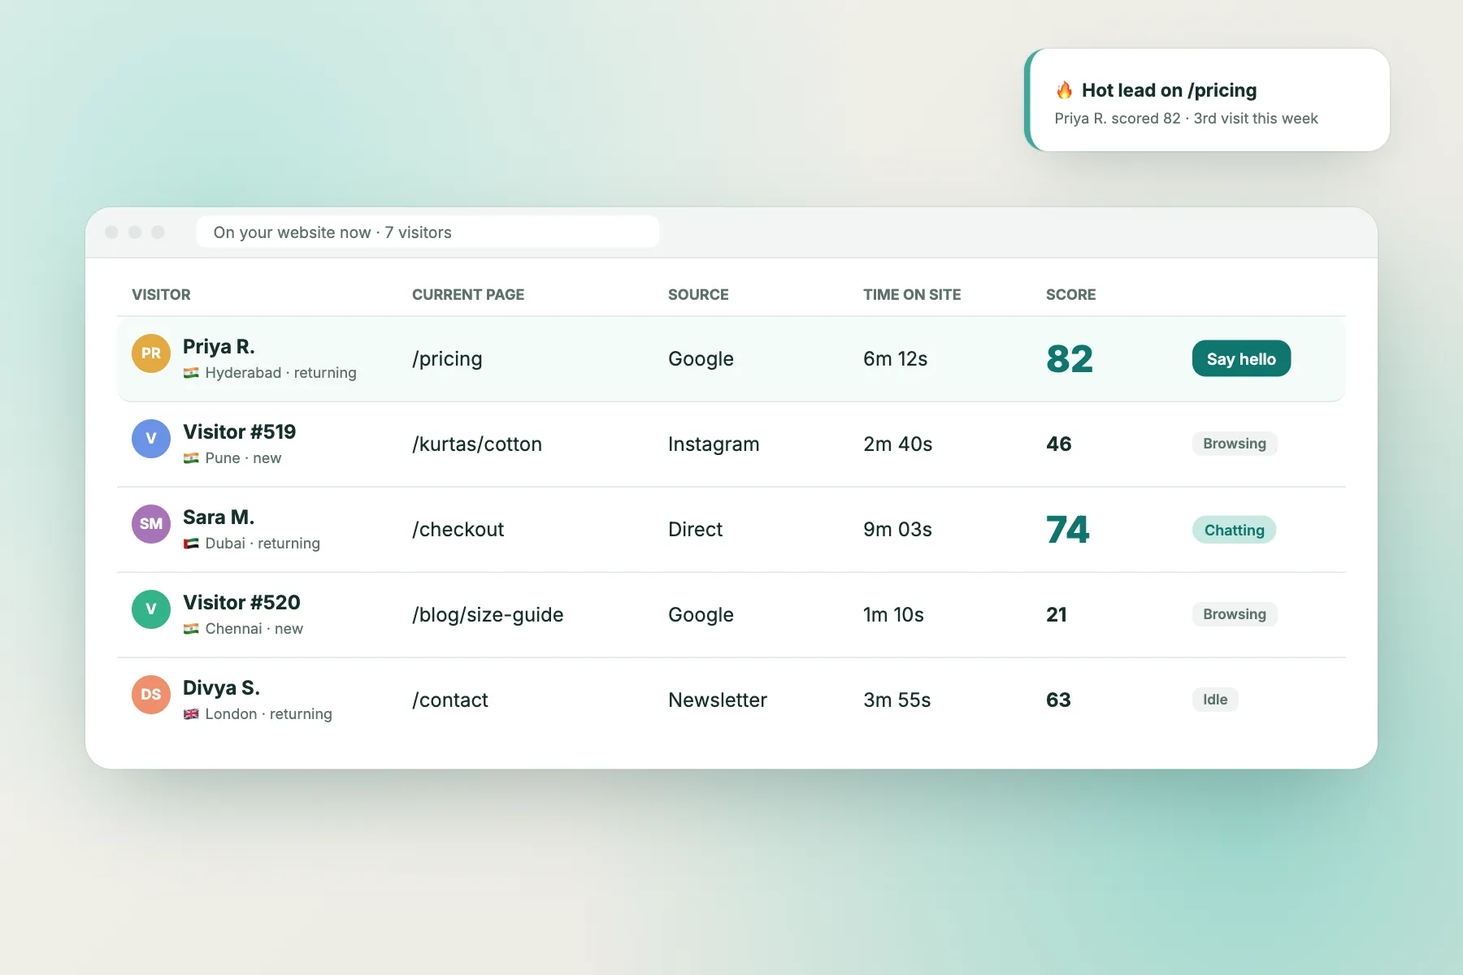Click the score 74 for Sara M.
1463x975 pixels.
[x=1068, y=530]
